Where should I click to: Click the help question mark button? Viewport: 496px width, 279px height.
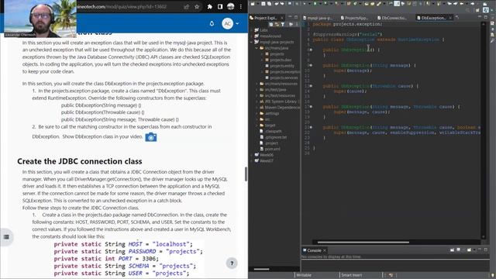click(232, 263)
